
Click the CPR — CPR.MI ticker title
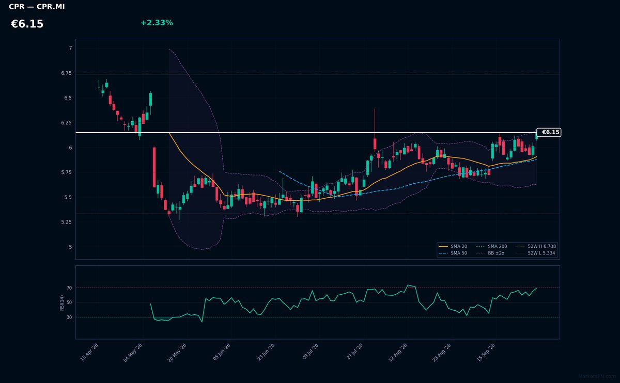37,7
